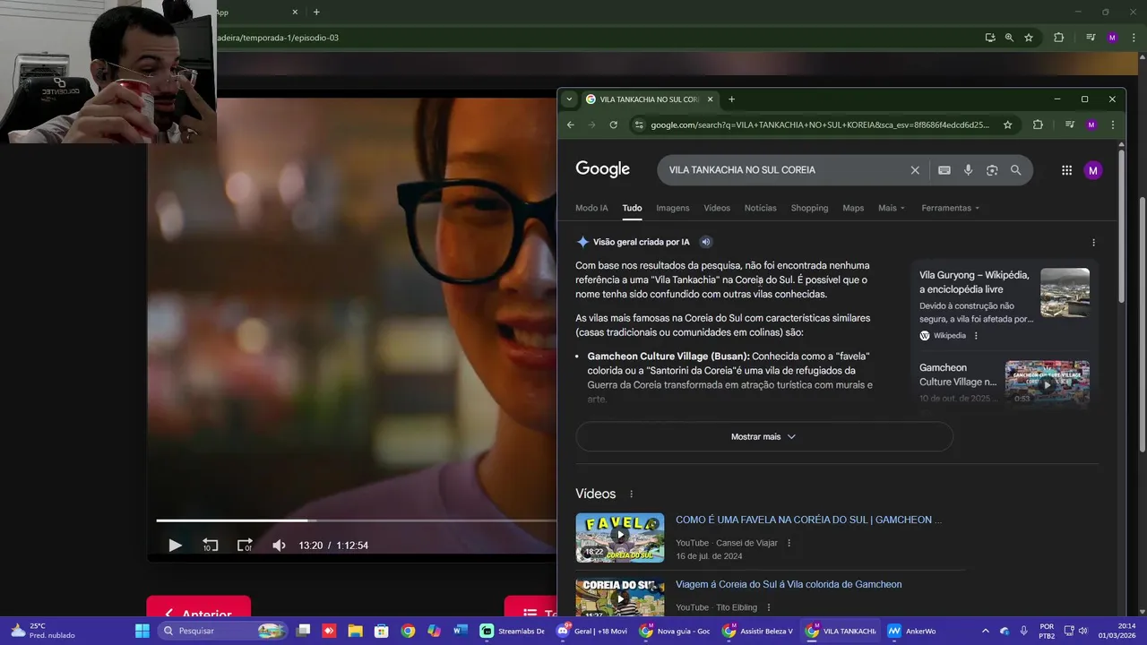Open Extensions puzzle icon in front Chrome window
The image size is (1147, 645).
(x=1038, y=125)
